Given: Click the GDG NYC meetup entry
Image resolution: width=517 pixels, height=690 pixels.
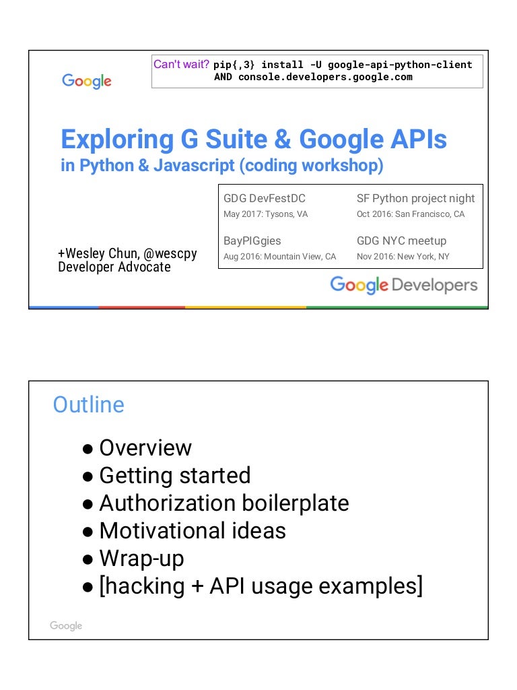Looking at the screenshot, I should [401, 247].
